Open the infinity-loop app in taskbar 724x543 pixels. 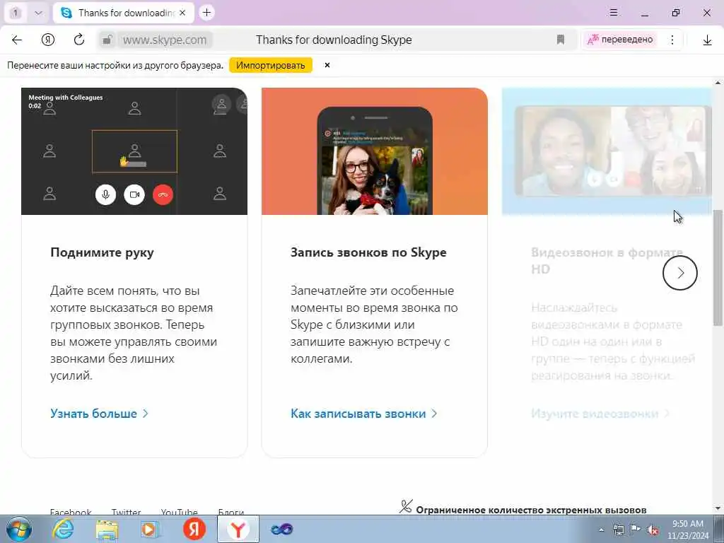pos(281,529)
